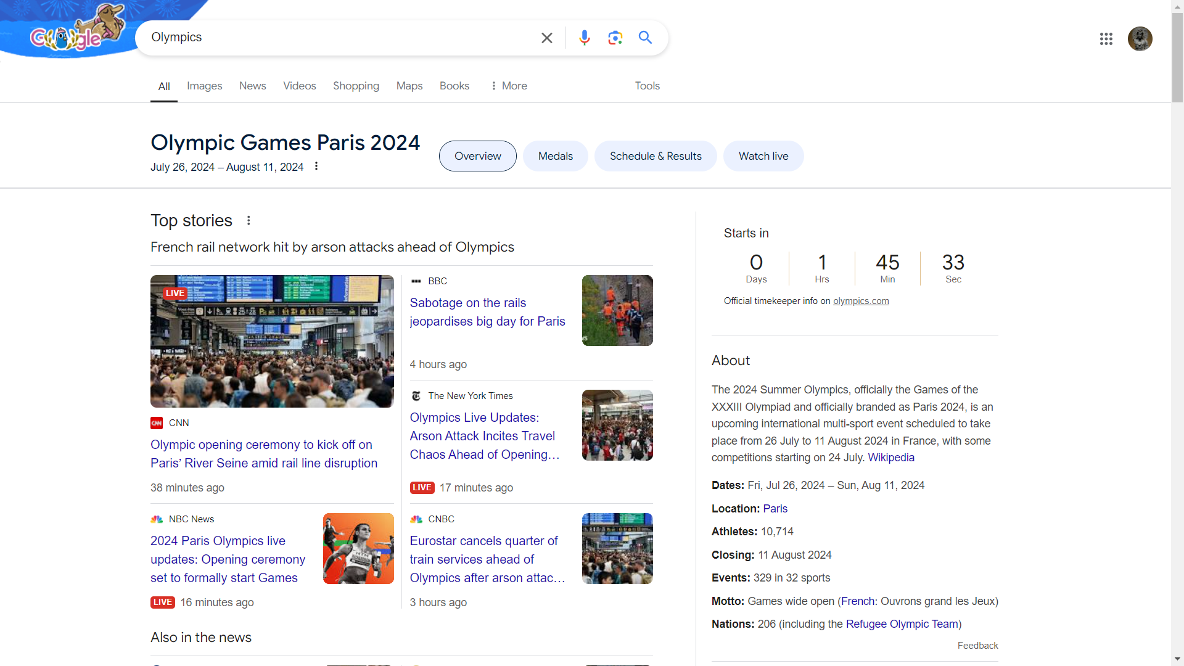Click The New York Times source icon
Image resolution: width=1184 pixels, height=666 pixels.
416,396
